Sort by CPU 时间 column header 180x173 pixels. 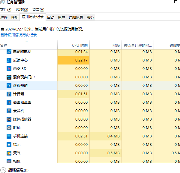[x=80, y=46]
